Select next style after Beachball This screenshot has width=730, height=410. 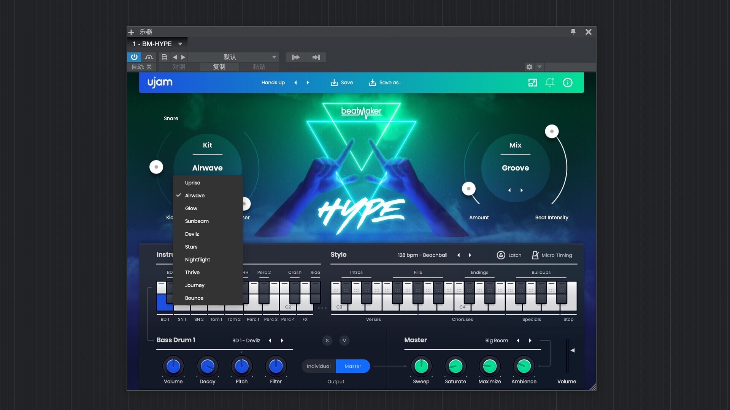click(470, 255)
